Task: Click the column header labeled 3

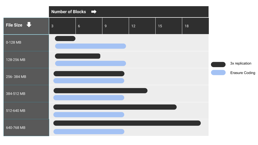Action: click(52, 26)
